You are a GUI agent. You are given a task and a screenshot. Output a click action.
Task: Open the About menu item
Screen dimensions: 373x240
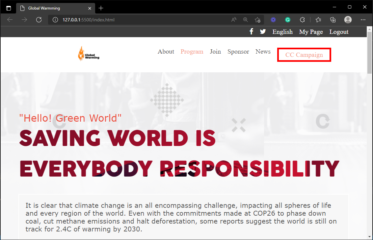point(166,52)
